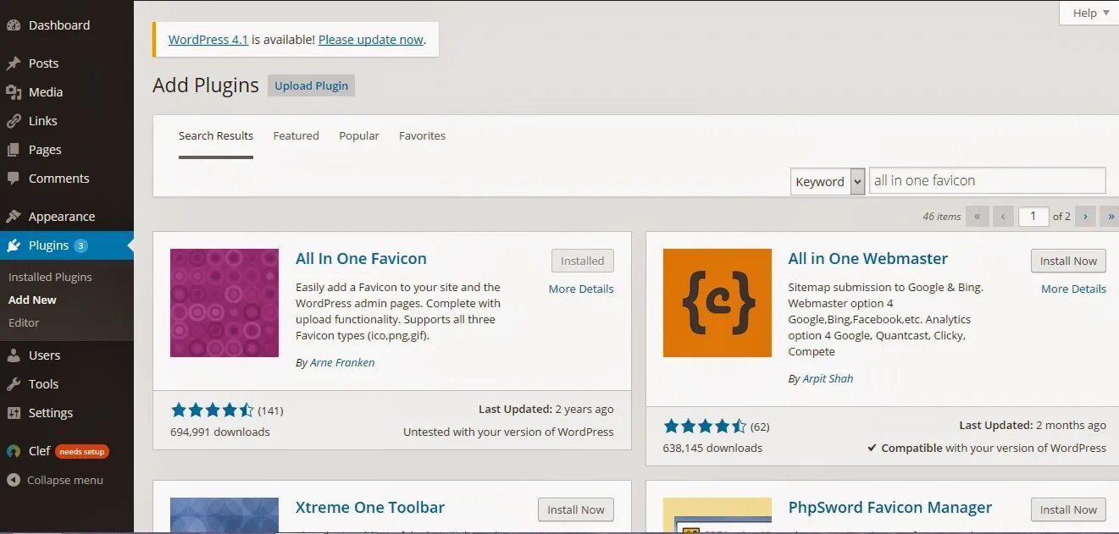Image resolution: width=1119 pixels, height=534 pixels.
Task: Open More Details for All in One Webmaster
Action: [1073, 289]
